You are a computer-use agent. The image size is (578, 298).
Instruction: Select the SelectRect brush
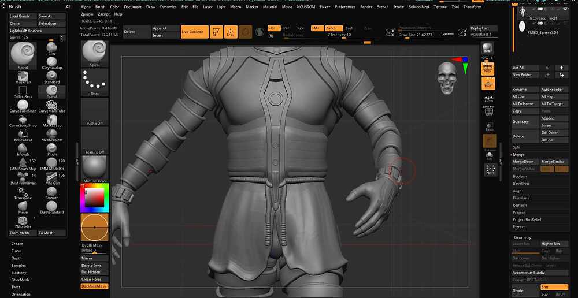click(23, 92)
